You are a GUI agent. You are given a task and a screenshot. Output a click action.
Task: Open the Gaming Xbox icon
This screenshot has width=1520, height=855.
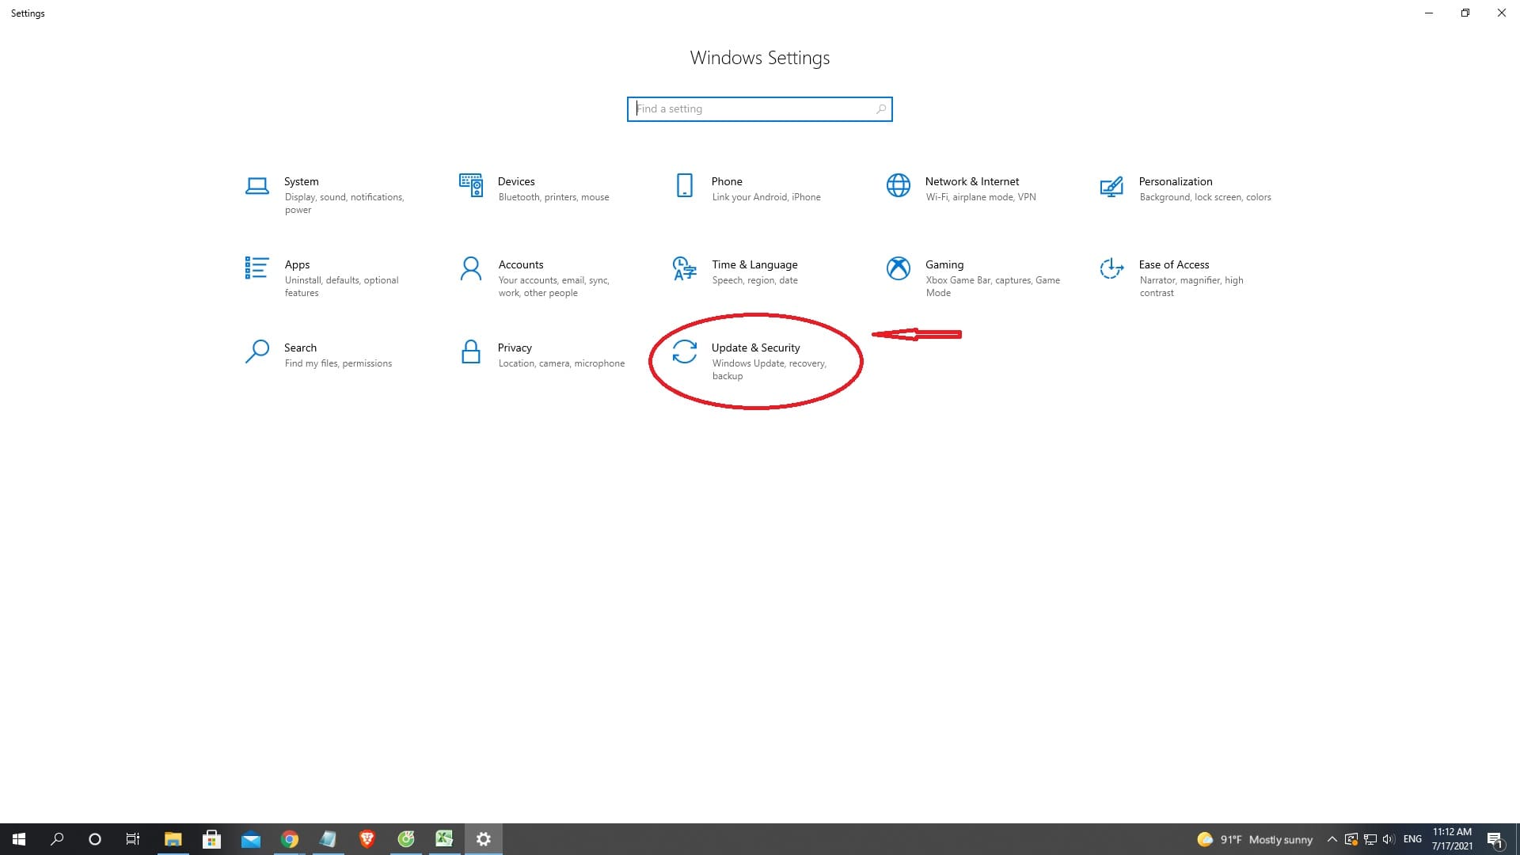[898, 268]
